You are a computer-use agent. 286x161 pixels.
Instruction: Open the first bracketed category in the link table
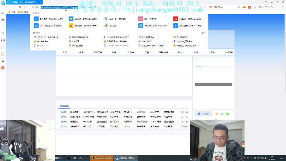(64, 112)
